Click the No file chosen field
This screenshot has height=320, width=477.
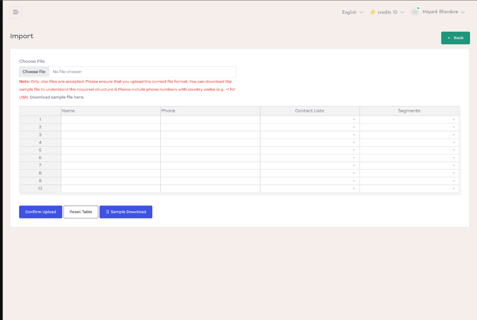point(143,72)
